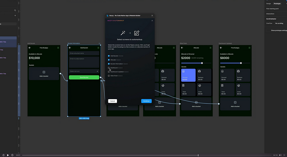Viewport: 287px width, 157px height.
Task: Click Add a bucket card in Dashboard Updated frame
Action: (235, 104)
